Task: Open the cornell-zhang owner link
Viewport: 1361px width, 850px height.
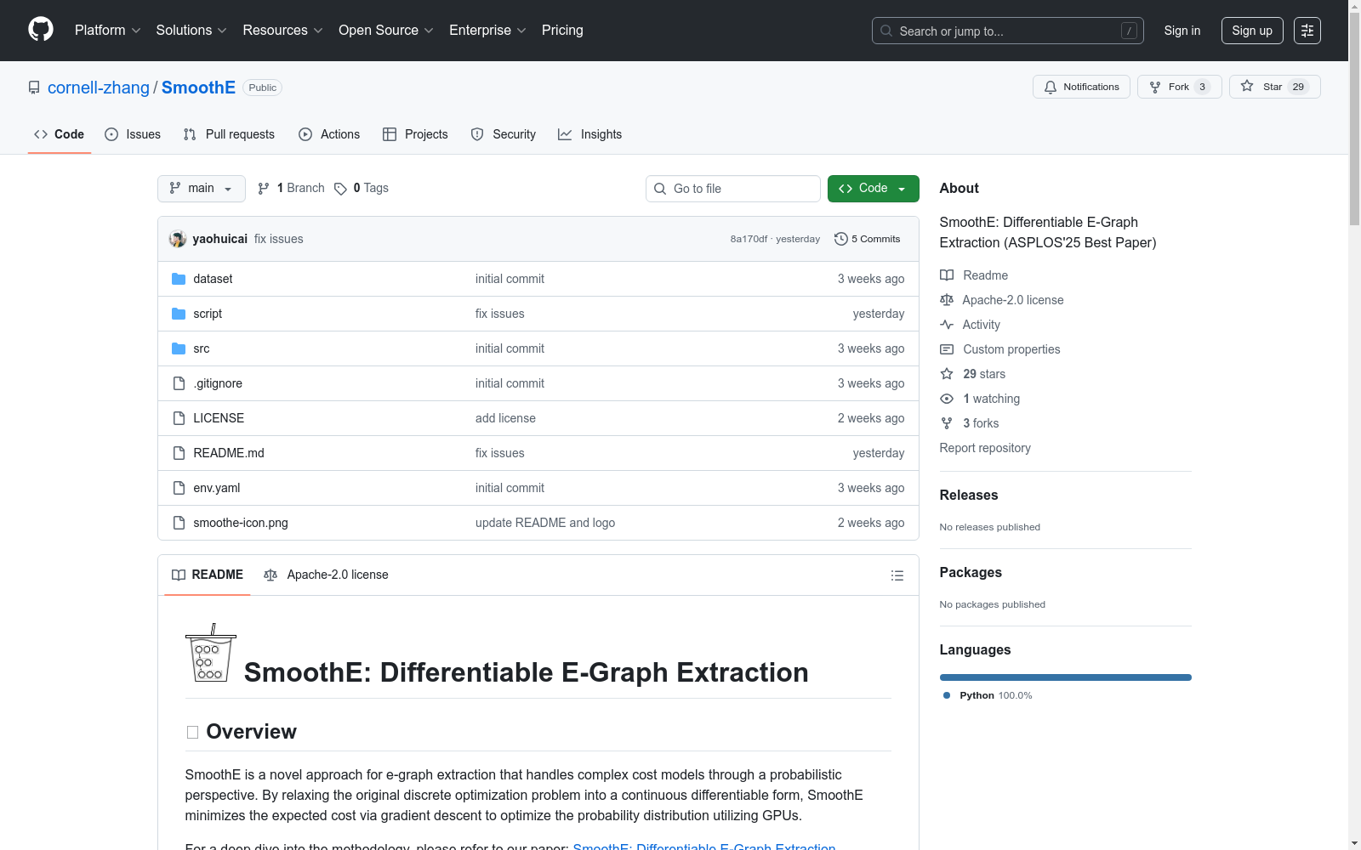Action: [x=99, y=88]
